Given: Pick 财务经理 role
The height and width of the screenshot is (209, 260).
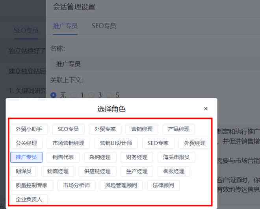Looking at the screenshot, I should coord(137,157).
